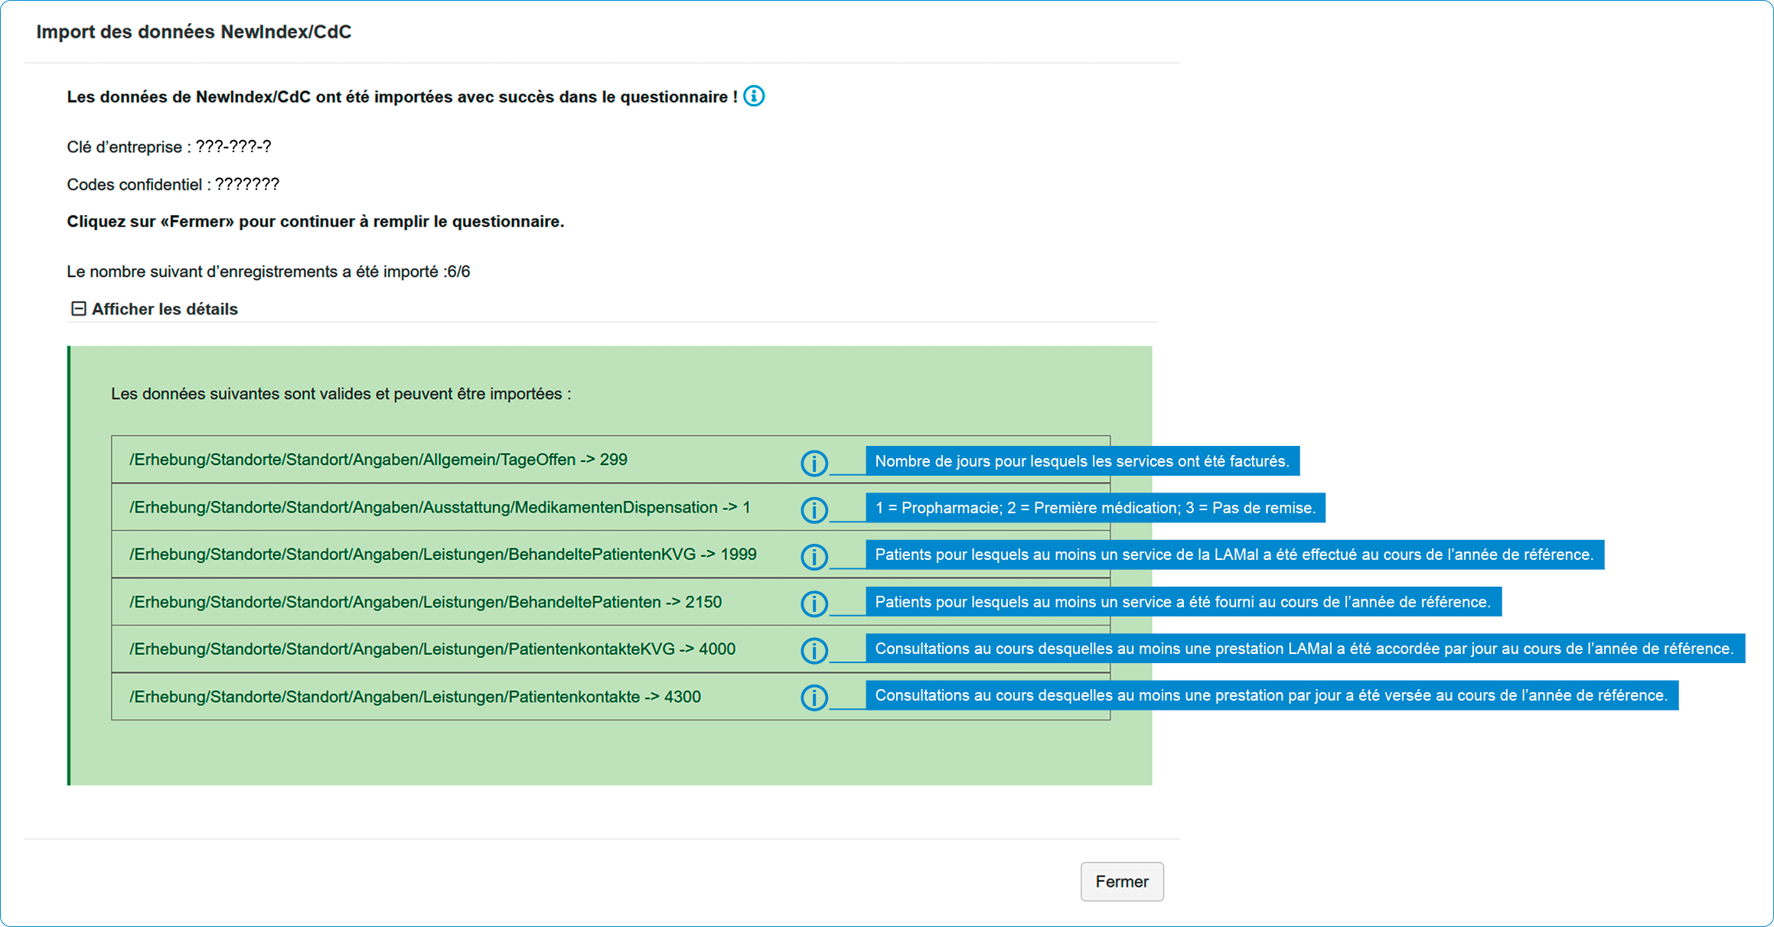The height and width of the screenshot is (927, 1774).
Task: Click 'Import des données NewIndex/CdC' heading
Action: click(x=194, y=32)
